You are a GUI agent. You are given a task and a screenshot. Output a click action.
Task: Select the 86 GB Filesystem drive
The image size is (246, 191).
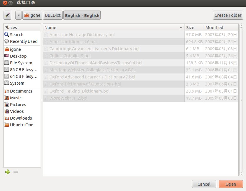(22, 70)
